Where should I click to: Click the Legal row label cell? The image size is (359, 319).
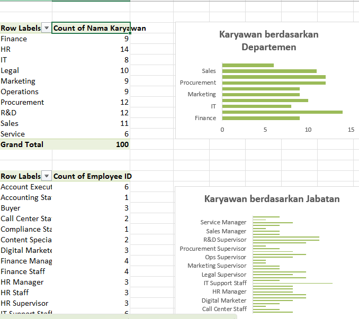point(10,70)
